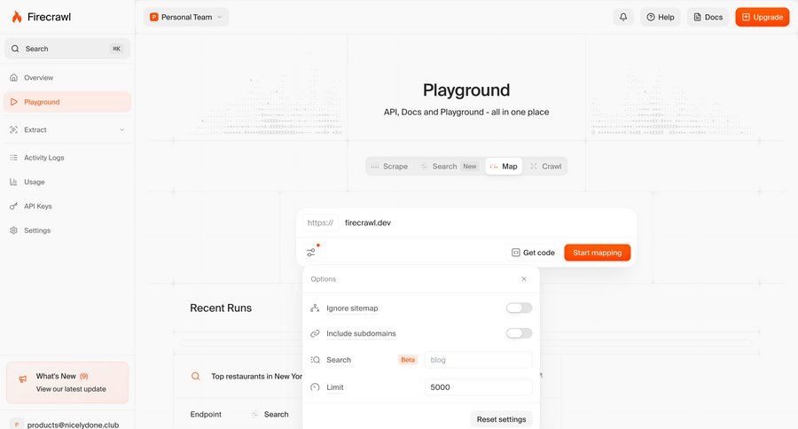Click the Firecrawl flame logo
The image size is (798, 429).
(x=17, y=17)
